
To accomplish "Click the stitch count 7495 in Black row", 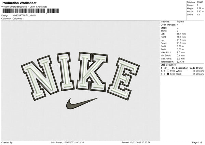I will [x=172, y=74].
